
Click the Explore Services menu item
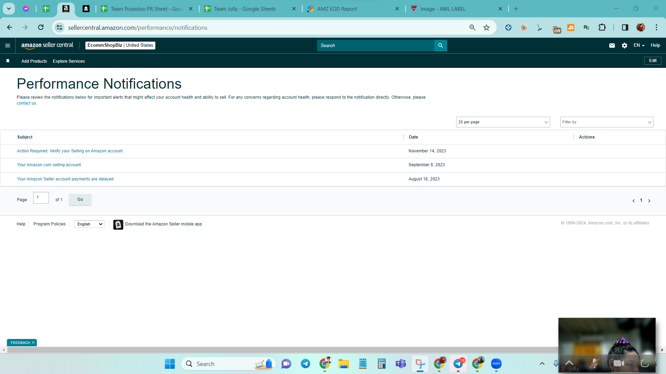pyautogui.click(x=69, y=61)
